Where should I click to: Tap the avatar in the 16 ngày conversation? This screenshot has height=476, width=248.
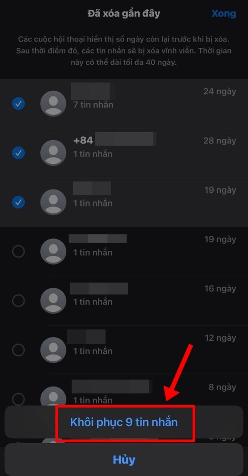(x=53, y=301)
